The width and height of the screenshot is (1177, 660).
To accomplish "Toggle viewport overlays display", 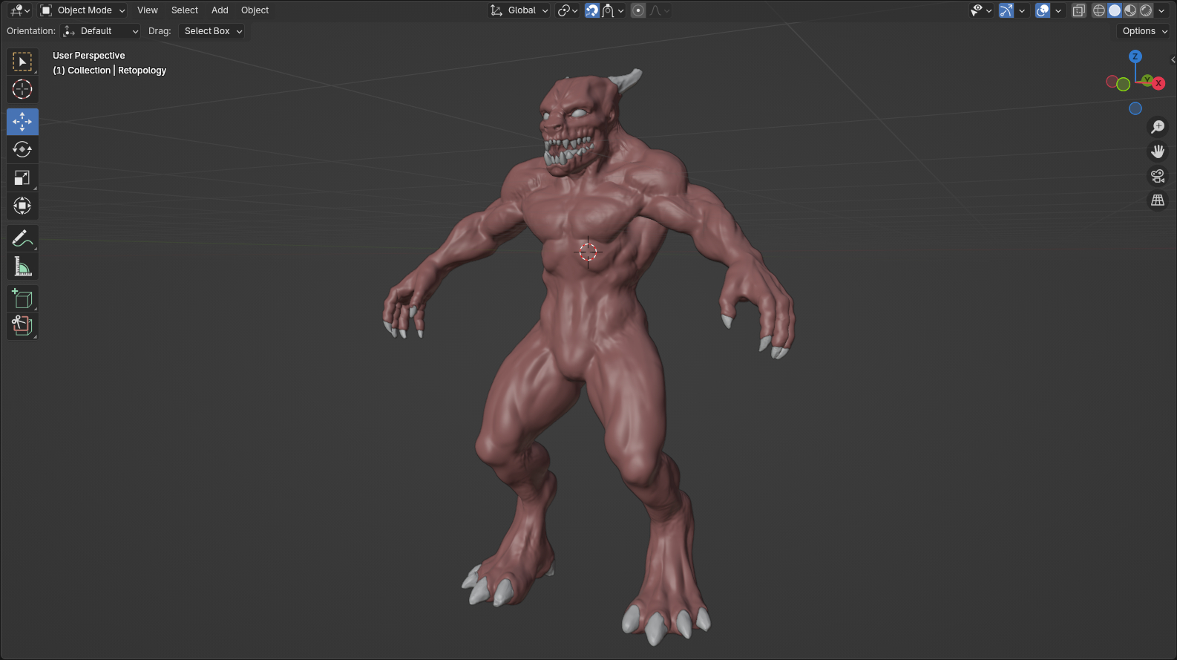I will 1043,10.
